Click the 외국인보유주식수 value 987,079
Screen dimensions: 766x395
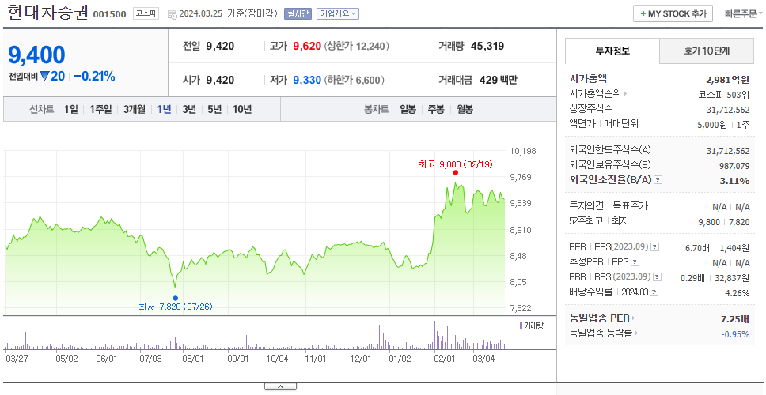point(734,166)
